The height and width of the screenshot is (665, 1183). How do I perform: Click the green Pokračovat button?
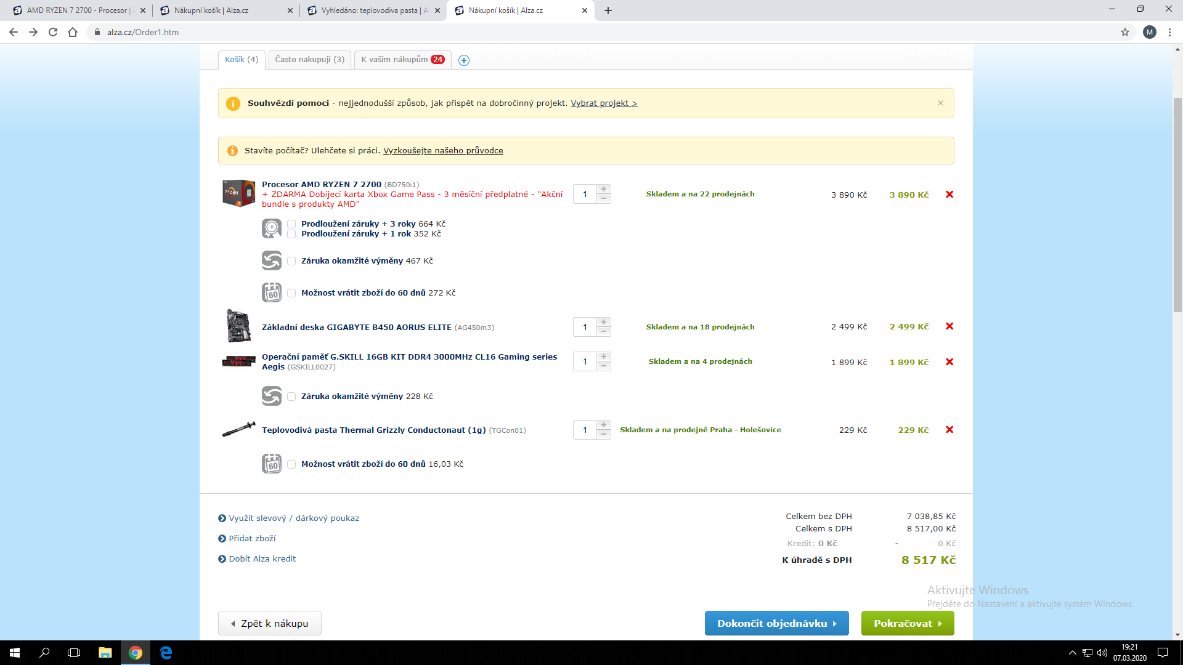(x=908, y=623)
